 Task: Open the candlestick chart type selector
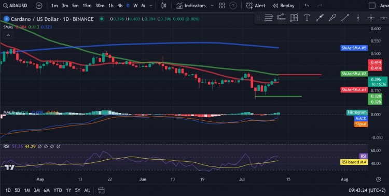(164, 6)
